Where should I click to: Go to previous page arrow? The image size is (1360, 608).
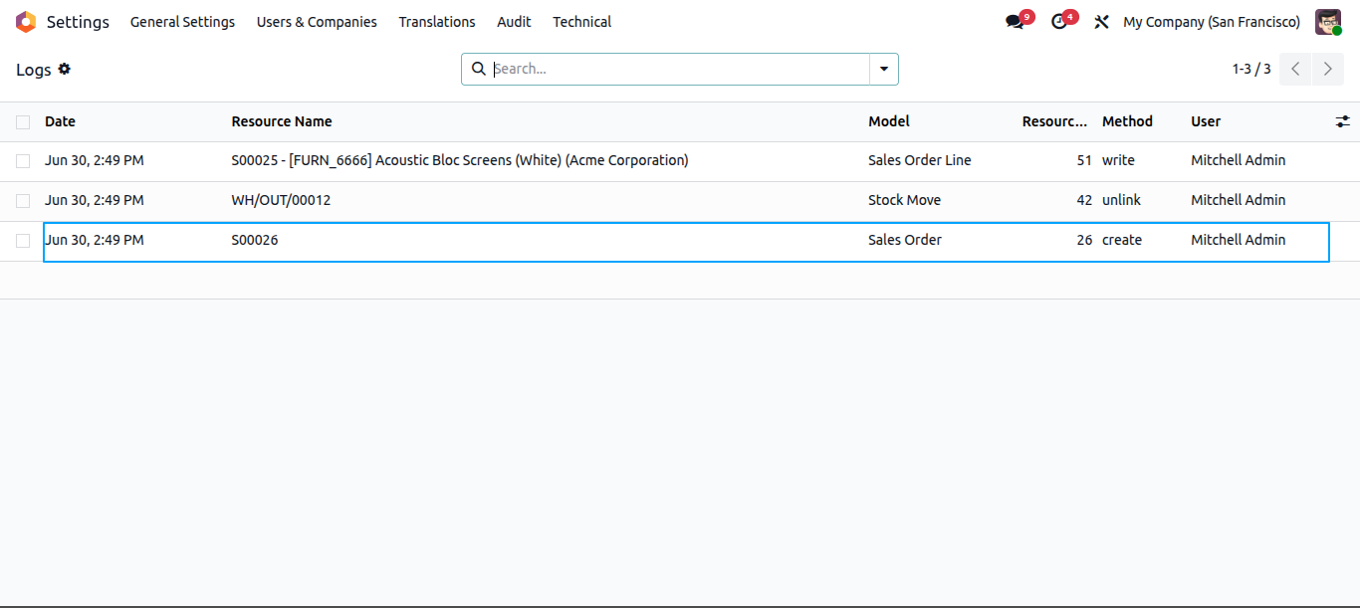point(1295,69)
